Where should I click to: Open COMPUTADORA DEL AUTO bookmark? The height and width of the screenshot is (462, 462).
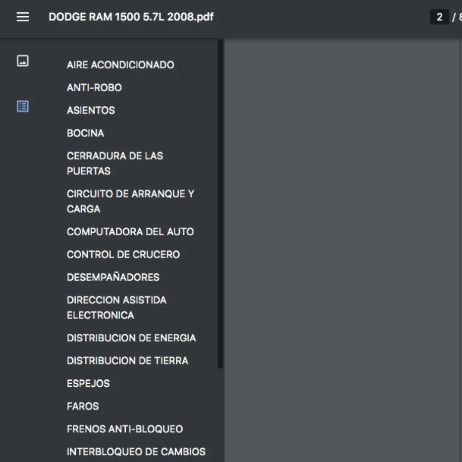pos(130,232)
